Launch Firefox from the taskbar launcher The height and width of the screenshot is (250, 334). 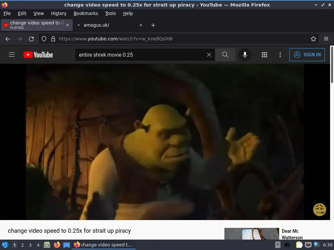[x=57, y=245]
